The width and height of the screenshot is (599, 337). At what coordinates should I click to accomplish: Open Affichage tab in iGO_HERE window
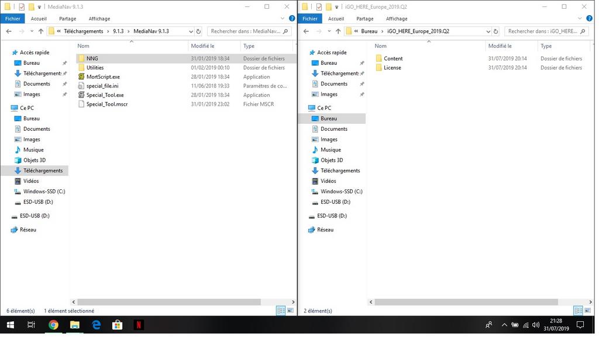(x=397, y=18)
